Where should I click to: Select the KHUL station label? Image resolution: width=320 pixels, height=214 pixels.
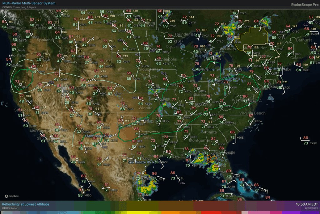tap(298, 54)
